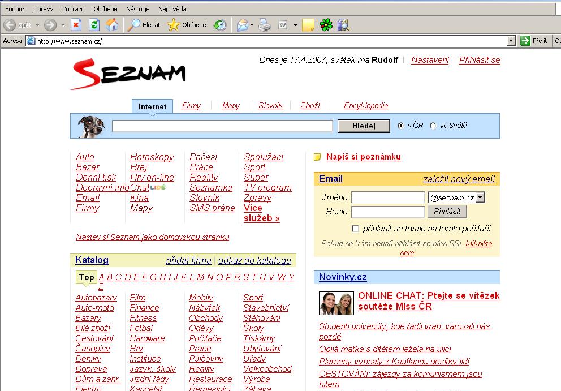The width and height of the screenshot is (561, 391).
Task: Click the page icon in address bar
Action: [x=31, y=41]
